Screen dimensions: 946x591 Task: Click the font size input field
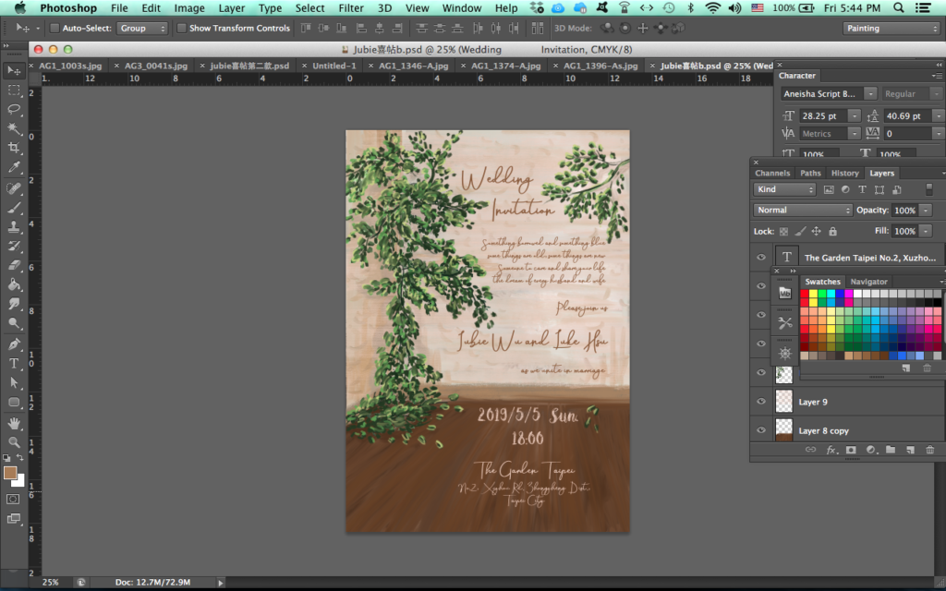click(x=822, y=115)
